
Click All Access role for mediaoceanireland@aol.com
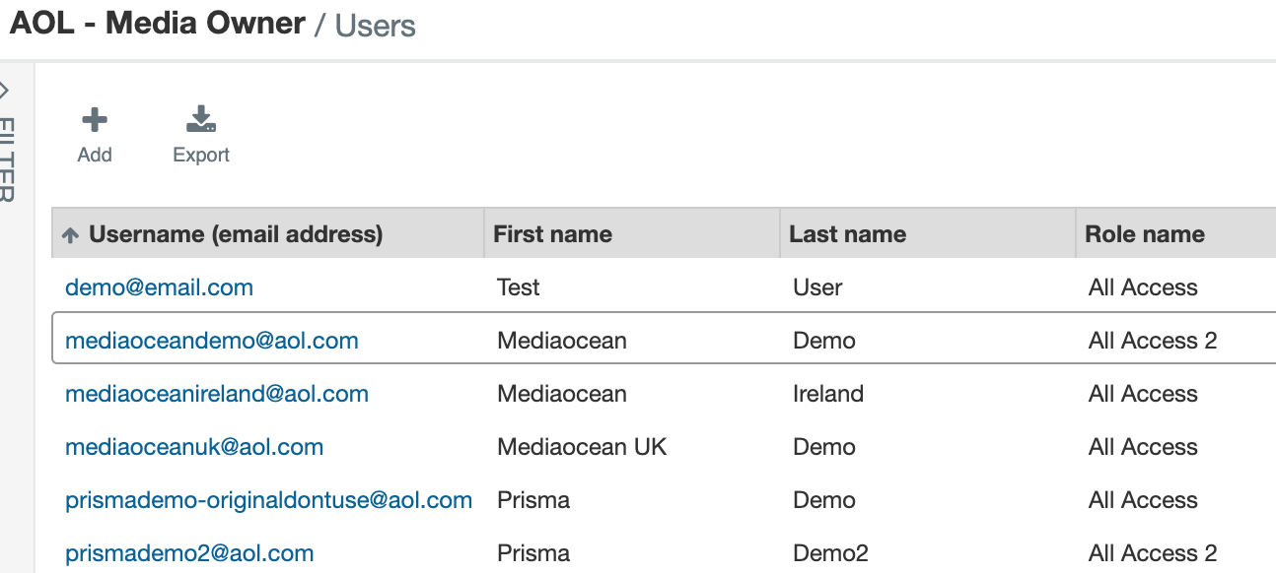[x=1143, y=394]
